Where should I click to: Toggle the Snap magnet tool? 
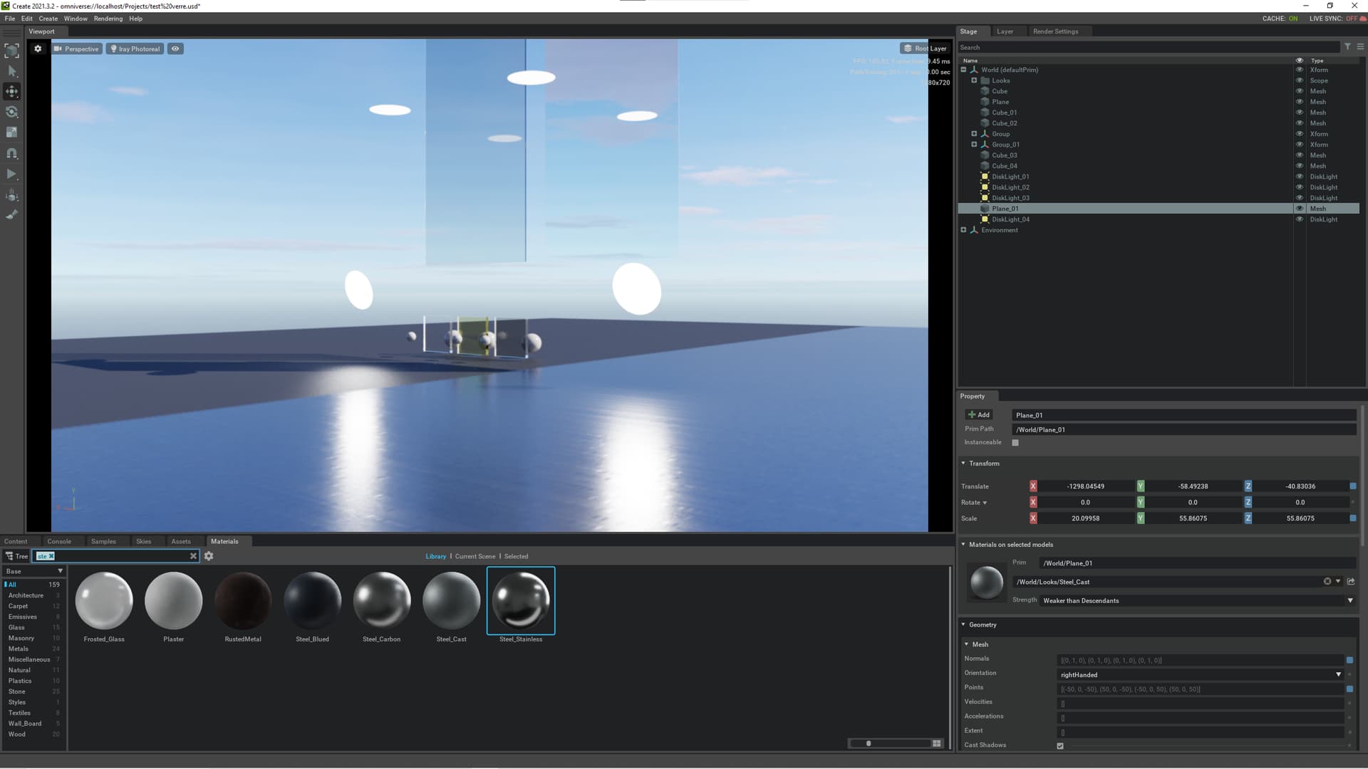12,153
